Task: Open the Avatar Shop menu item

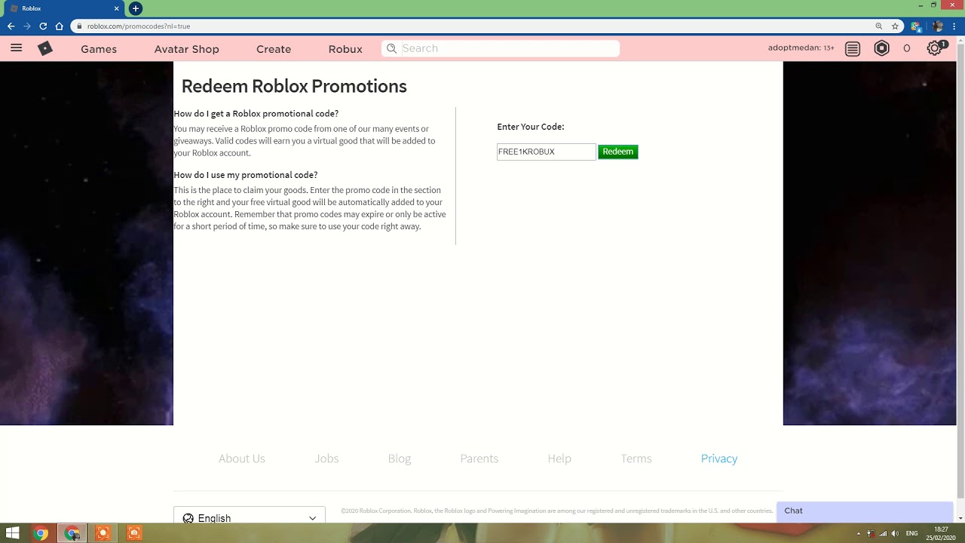Action: (186, 49)
